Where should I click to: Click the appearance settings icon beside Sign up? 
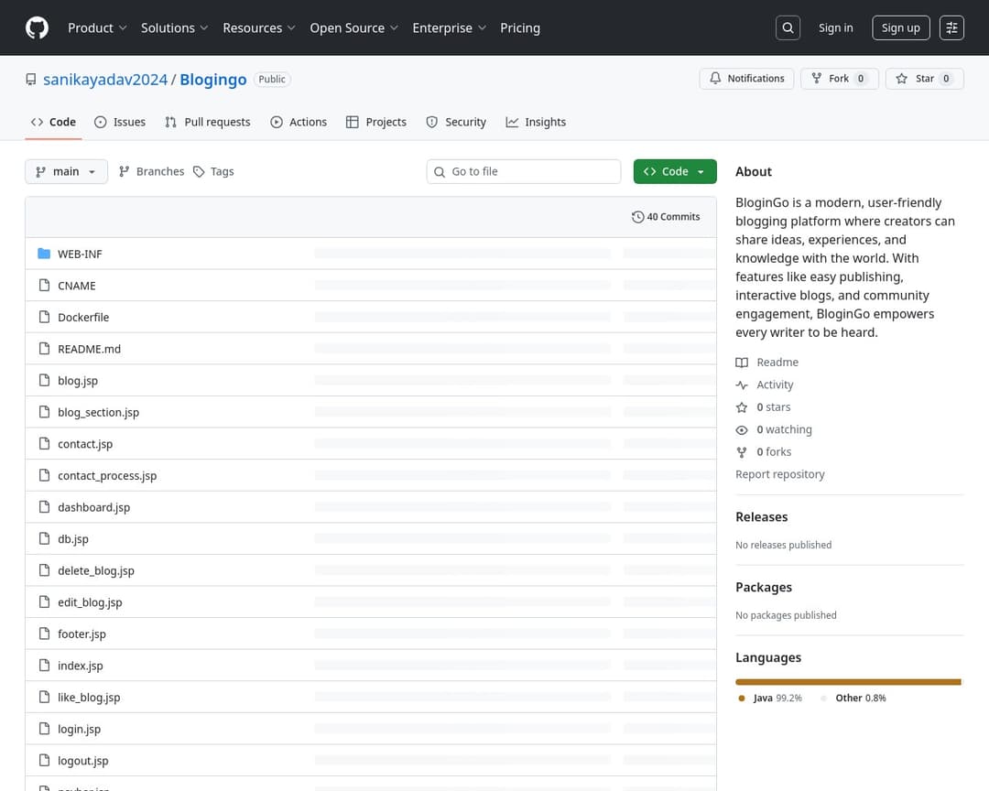coord(951,27)
